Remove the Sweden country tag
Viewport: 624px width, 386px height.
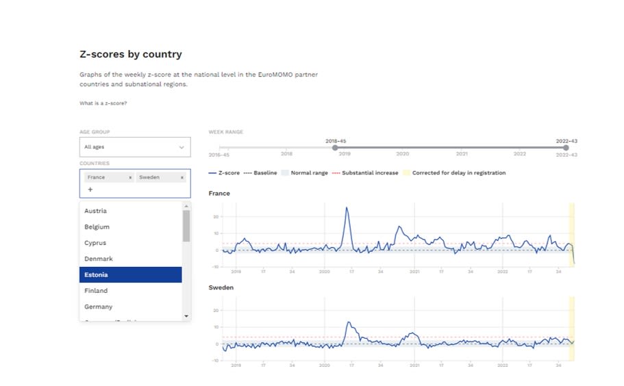point(182,177)
